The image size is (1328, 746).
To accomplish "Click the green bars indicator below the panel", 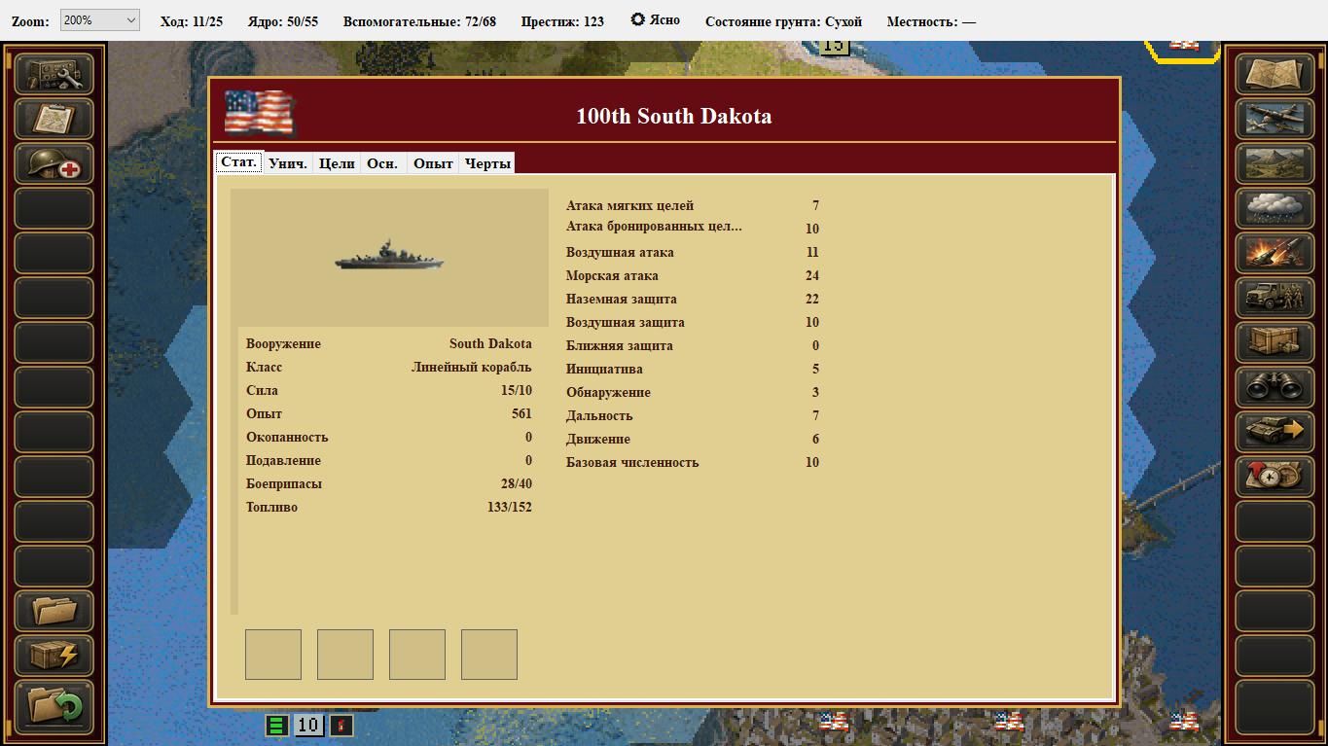I will (x=277, y=726).
